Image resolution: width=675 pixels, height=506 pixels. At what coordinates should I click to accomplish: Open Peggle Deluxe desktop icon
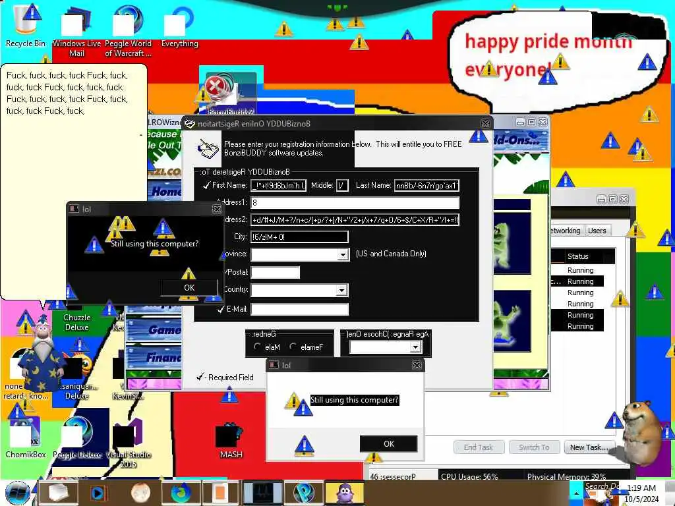[x=77, y=437]
